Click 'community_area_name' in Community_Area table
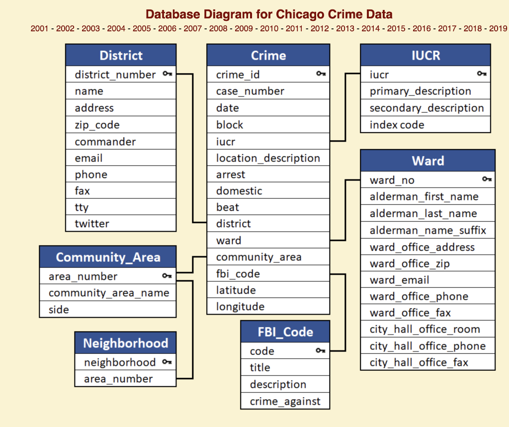509x427 pixels. (x=108, y=293)
